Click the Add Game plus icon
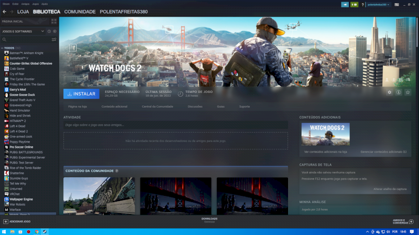This screenshot has width=419, height=235. tap(6, 221)
